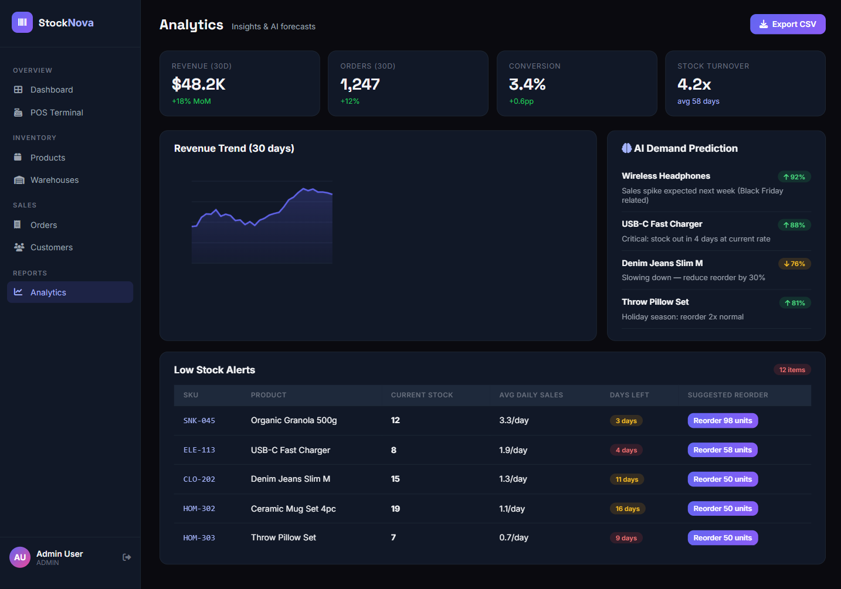Screen dimensions: 841x589
Task: Click the 81% badge for Throw Pillow Set
Action: 795,303
